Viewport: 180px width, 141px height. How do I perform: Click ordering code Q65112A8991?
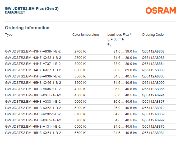tap(153, 95)
